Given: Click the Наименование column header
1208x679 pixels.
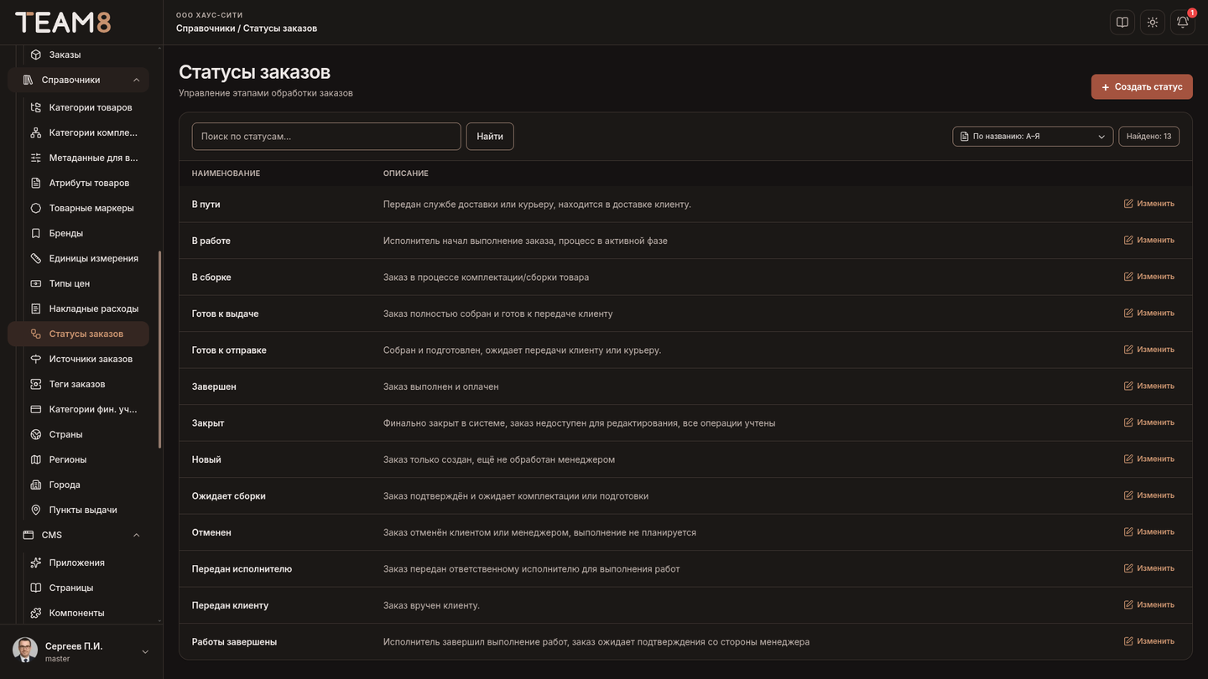Looking at the screenshot, I should pyautogui.click(x=226, y=174).
